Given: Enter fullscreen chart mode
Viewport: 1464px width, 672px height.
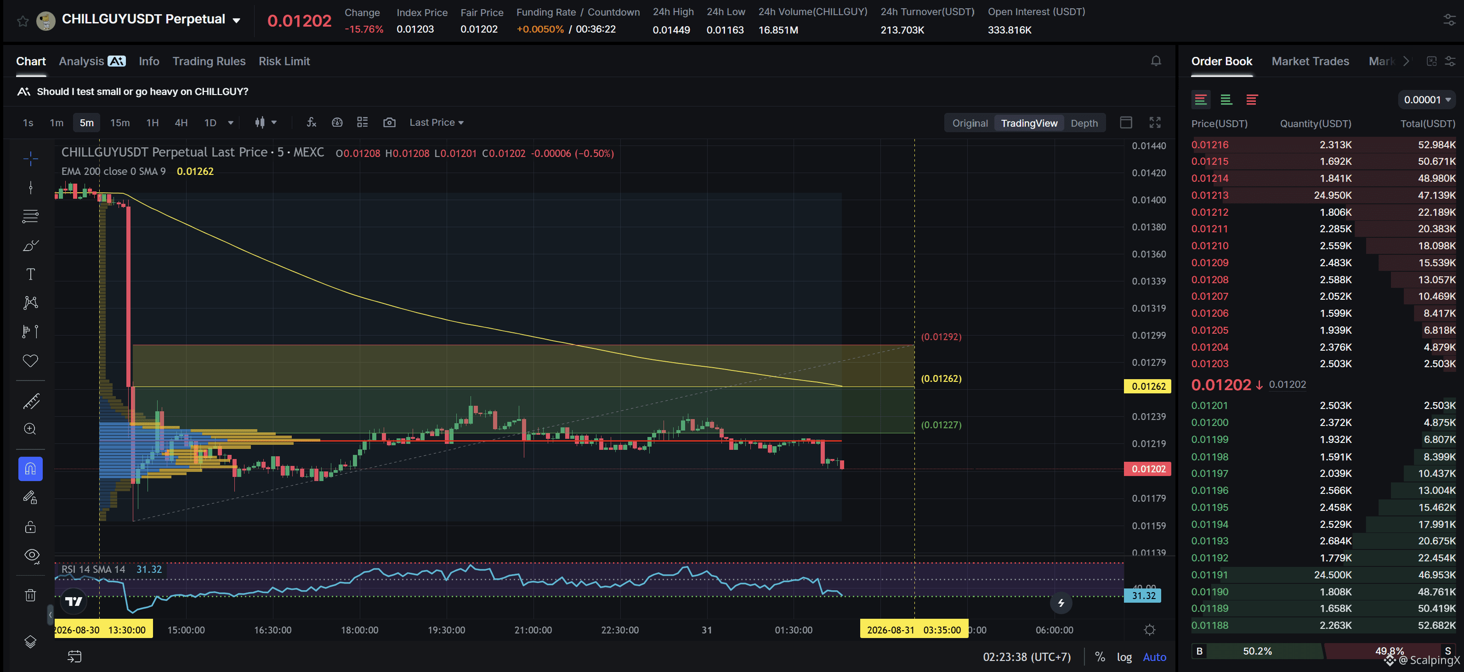Looking at the screenshot, I should pos(1155,122).
